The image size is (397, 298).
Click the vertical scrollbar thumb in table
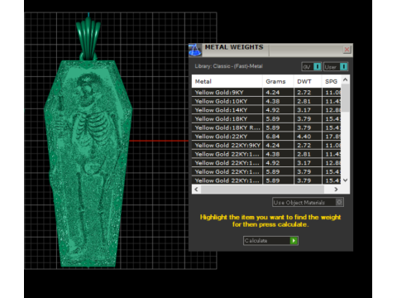point(345,98)
